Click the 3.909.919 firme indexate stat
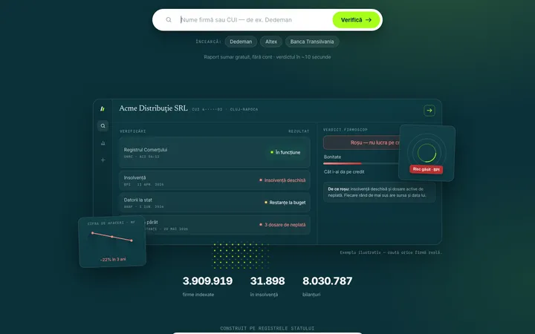The image size is (535, 334). pos(207,286)
